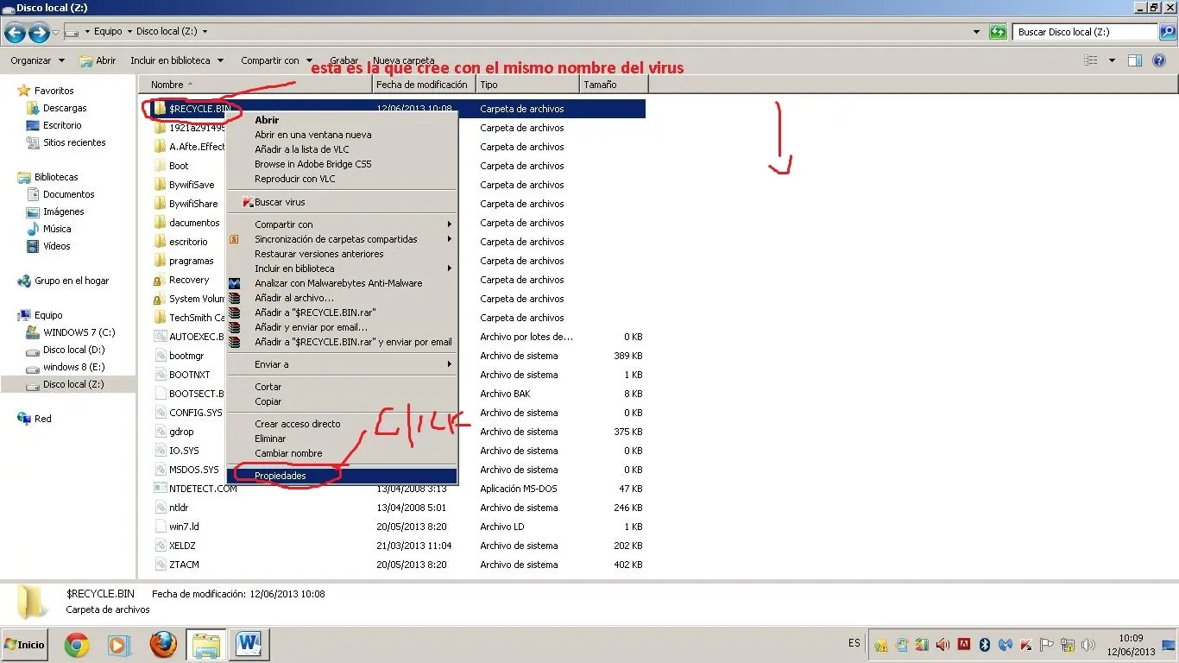Image resolution: width=1179 pixels, height=663 pixels.
Task: Open Descargas in the Favoritos sidebar
Action: [x=65, y=108]
